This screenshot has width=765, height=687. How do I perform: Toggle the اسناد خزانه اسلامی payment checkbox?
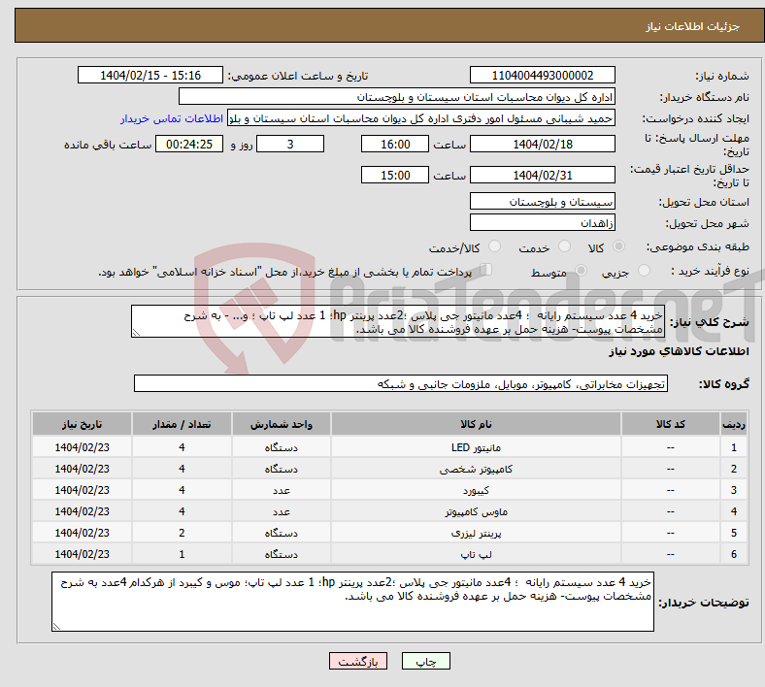tap(485, 270)
